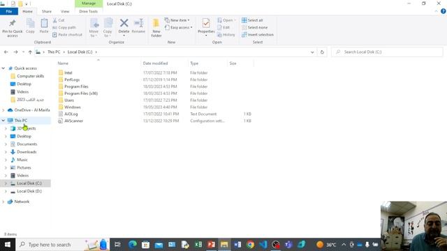Open Excel from the taskbar
447x251 pixels.
(x=198, y=245)
